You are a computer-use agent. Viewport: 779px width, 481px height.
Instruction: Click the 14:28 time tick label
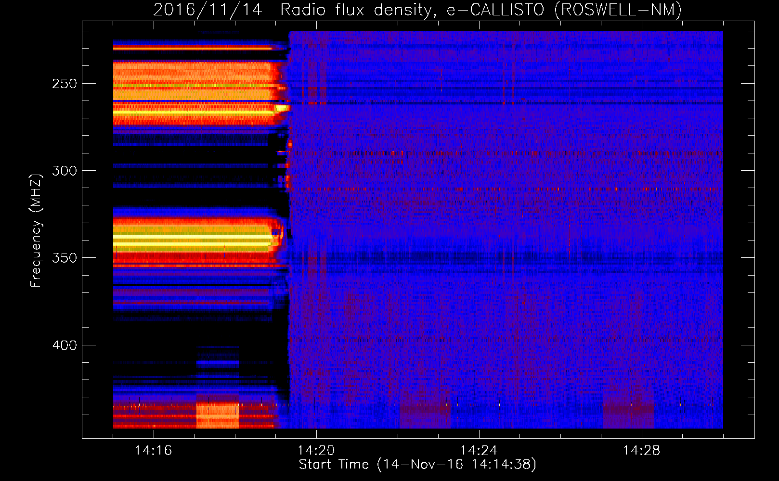click(x=641, y=451)
